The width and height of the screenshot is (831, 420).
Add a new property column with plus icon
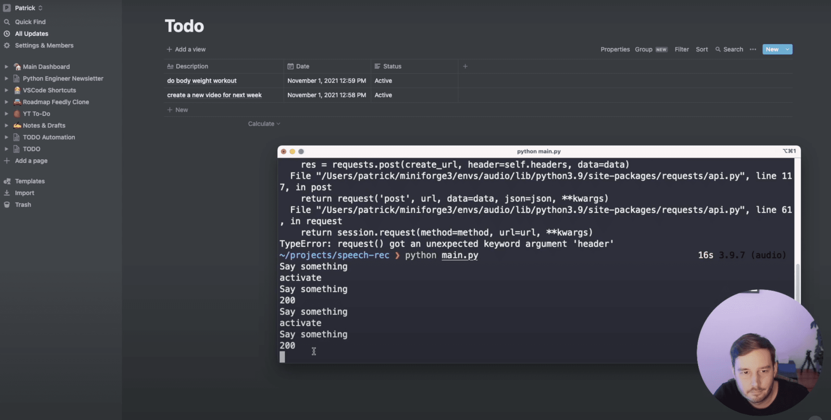(465, 66)
